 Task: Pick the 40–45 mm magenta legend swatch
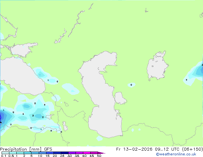coord(87,153)
